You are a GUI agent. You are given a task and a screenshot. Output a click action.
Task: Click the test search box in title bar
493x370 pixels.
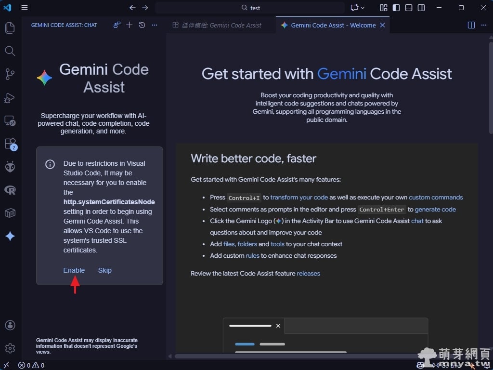(250, 8)
